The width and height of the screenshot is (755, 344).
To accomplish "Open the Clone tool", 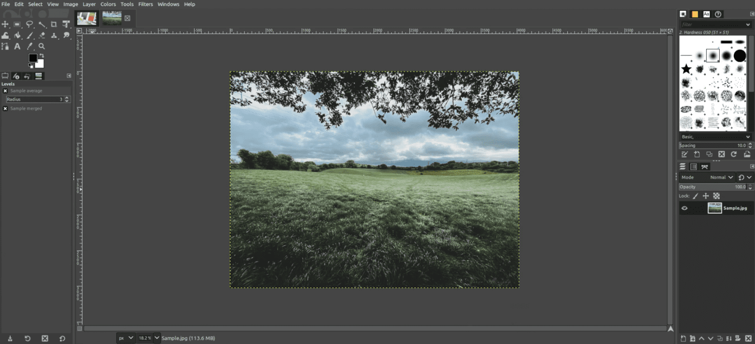I will [x=54, y=35].
